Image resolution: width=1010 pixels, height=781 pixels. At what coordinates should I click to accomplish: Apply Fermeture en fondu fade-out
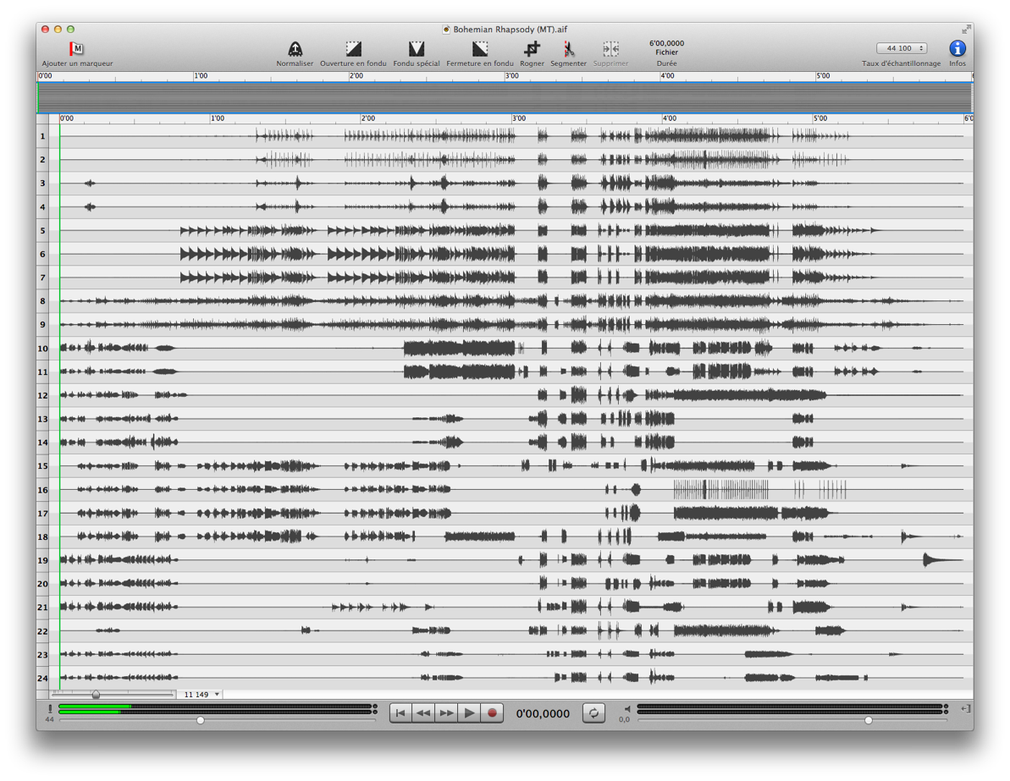pyautogui.click(x=480, y=49)
